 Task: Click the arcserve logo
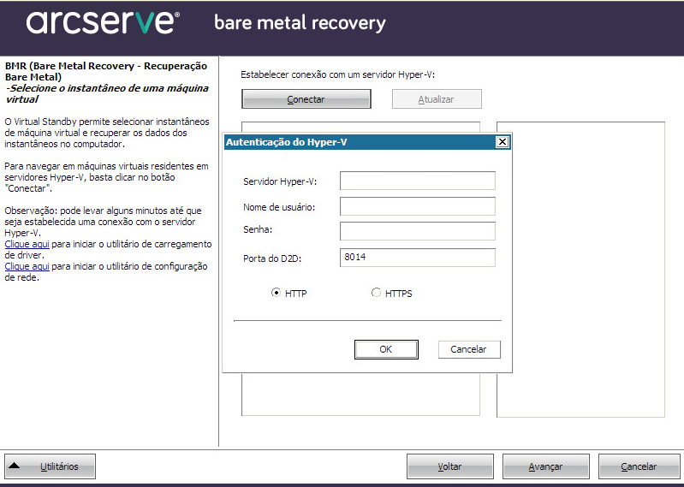click(103, 22)
